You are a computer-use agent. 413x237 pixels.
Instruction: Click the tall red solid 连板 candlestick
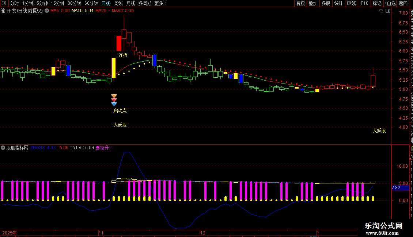(119, 43)
